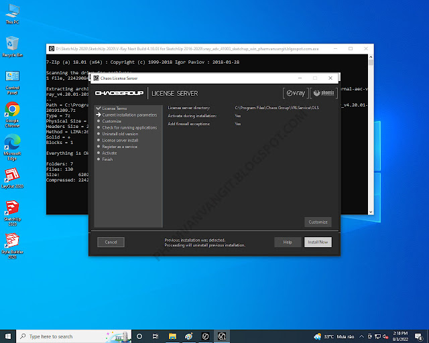Open Task View on the taskbar
The image size is (429, 343).
pyautogui.click(x=156, y=336)
